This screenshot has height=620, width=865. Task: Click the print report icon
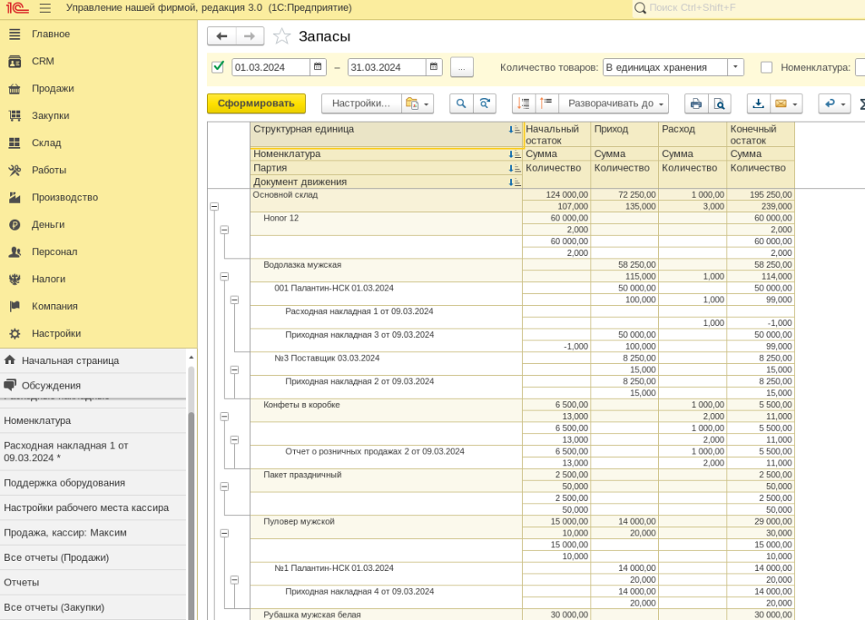[x=695, y=104]
